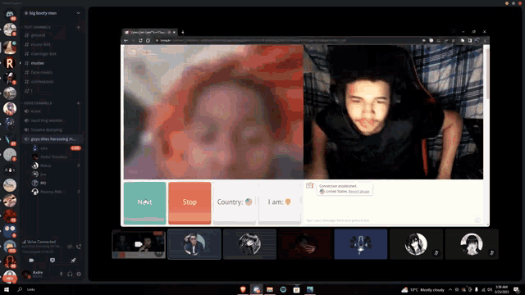Click Next button in video chat
This screenshot has height=295, width=525.
click(x=144, y=202)
